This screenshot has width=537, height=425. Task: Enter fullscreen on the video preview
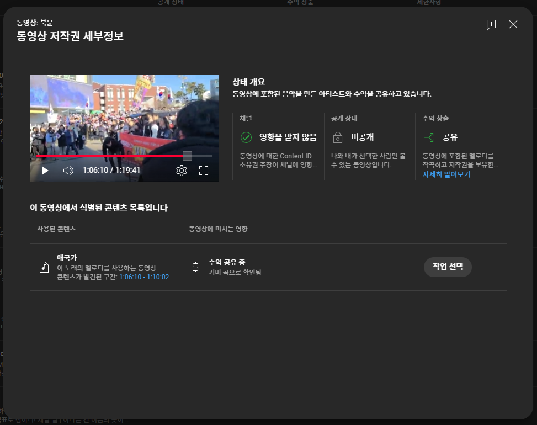[204, 171]
